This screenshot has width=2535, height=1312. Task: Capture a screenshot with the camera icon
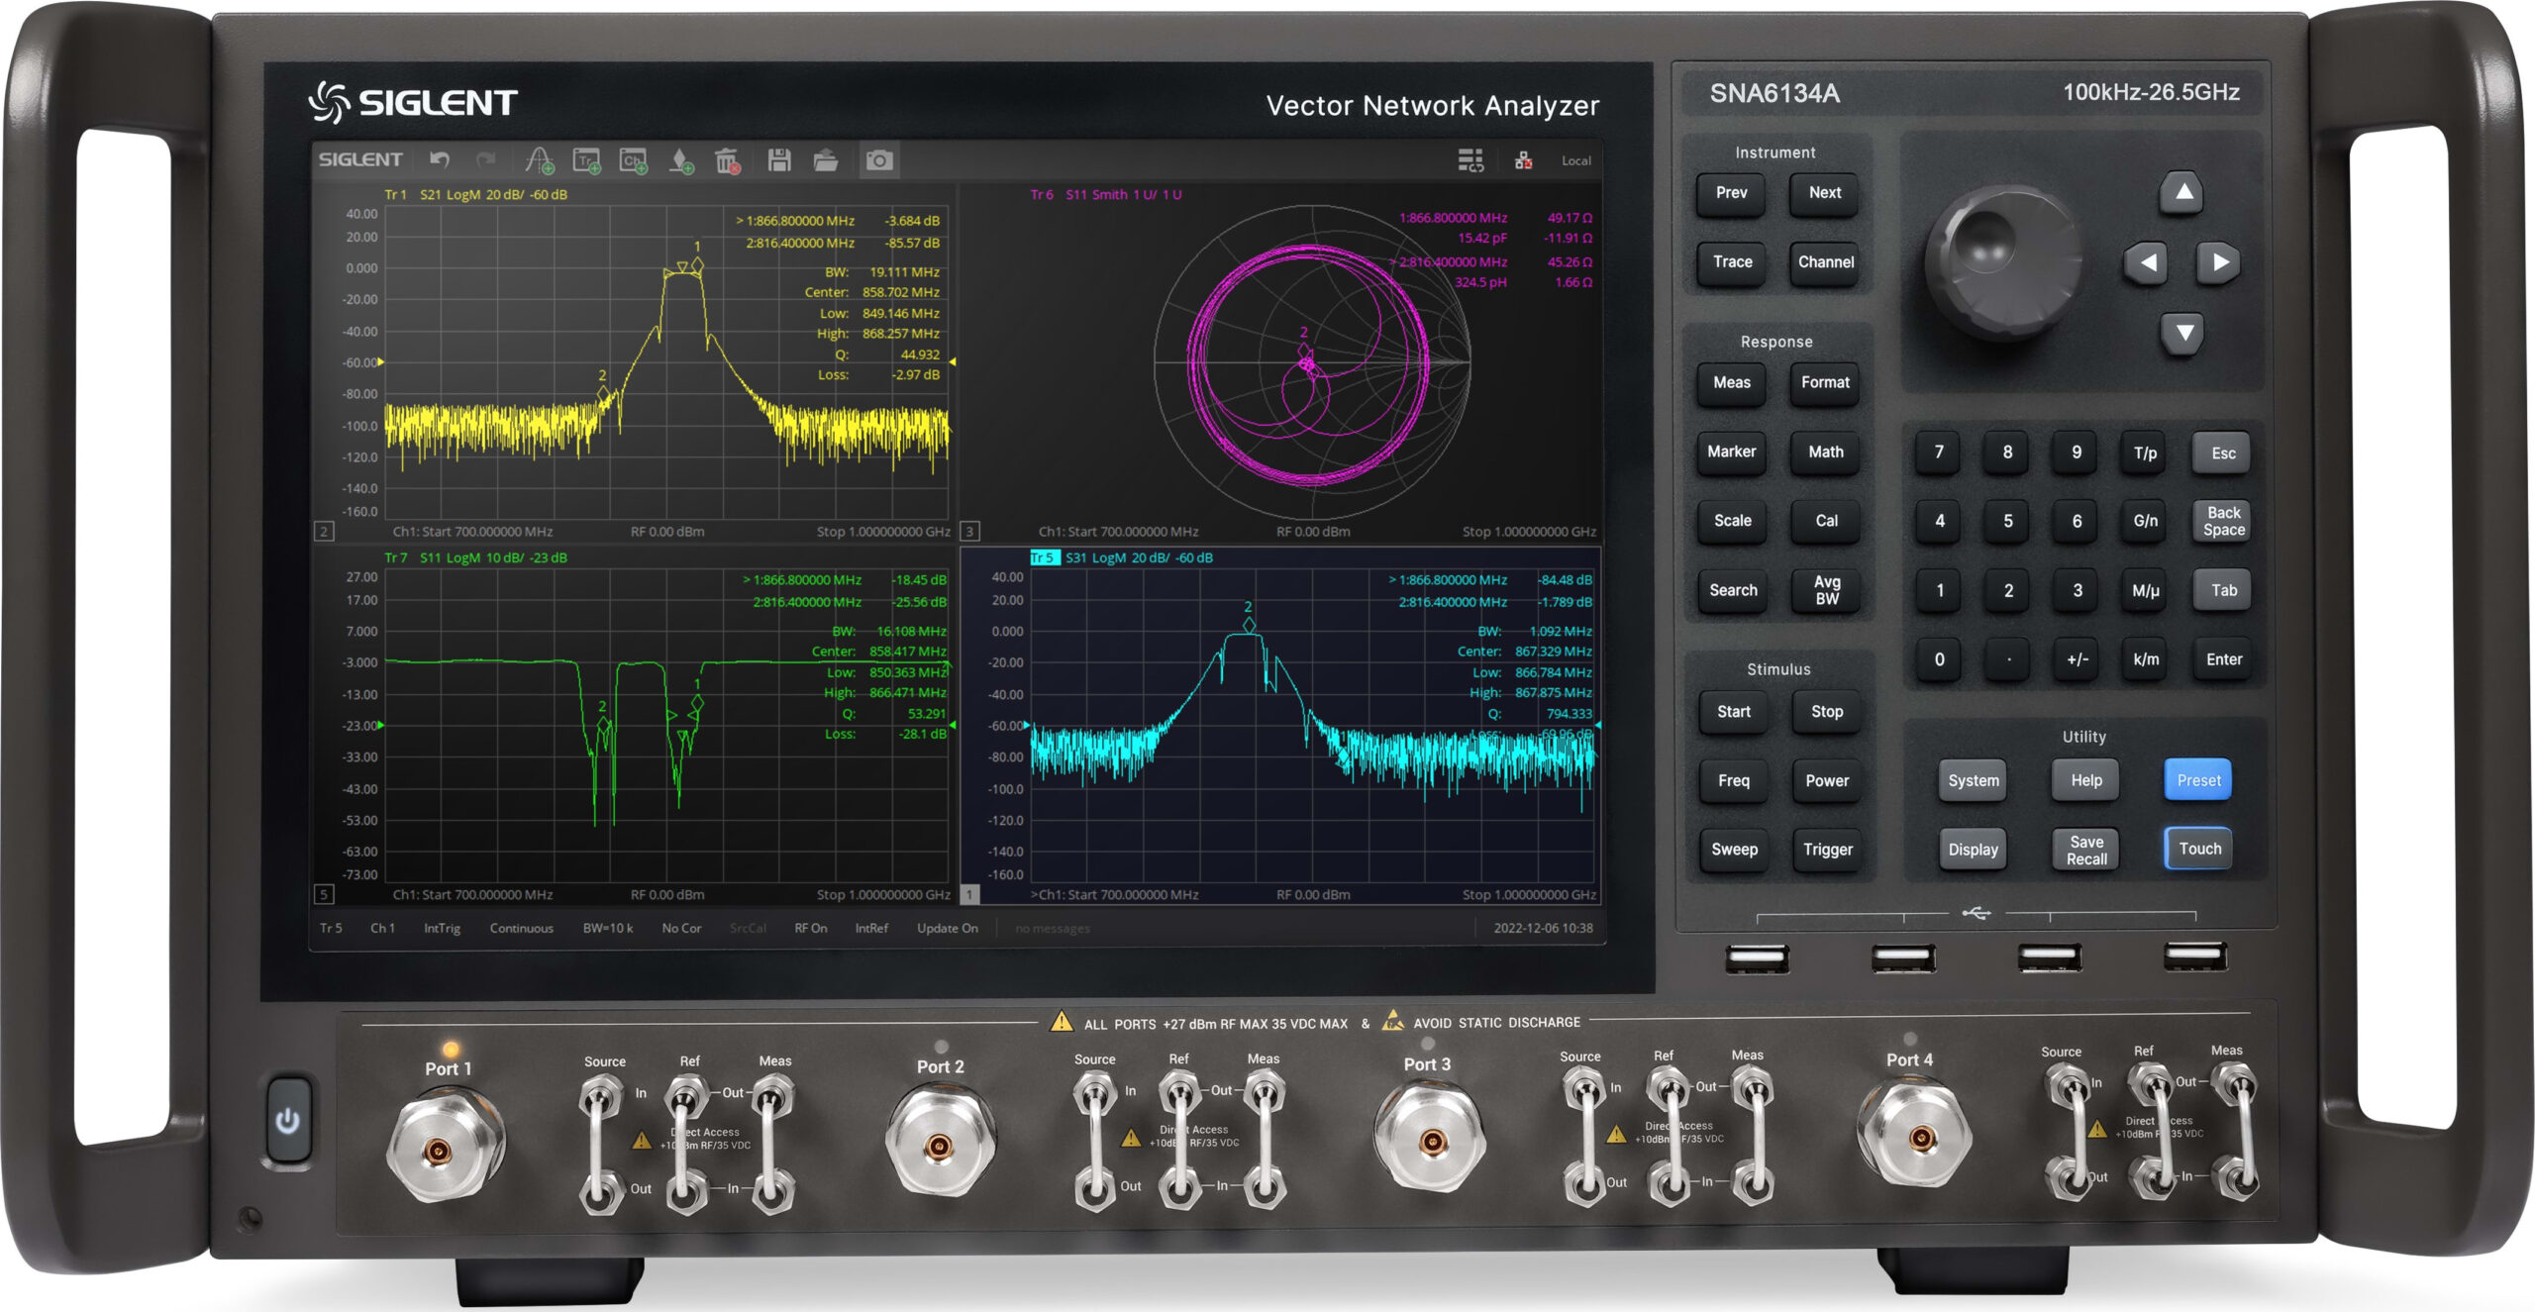coord(878,159)
